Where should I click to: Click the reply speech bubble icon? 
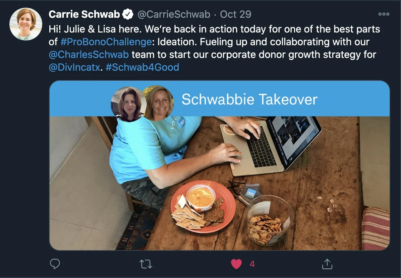coord(55,264)
